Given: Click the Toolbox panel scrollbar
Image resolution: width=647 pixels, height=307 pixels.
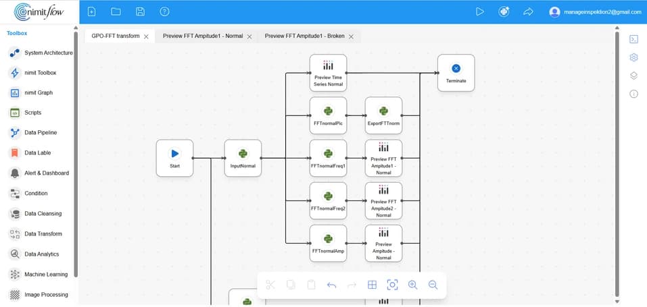Looking at the screenshot, I should click(76, 155).
